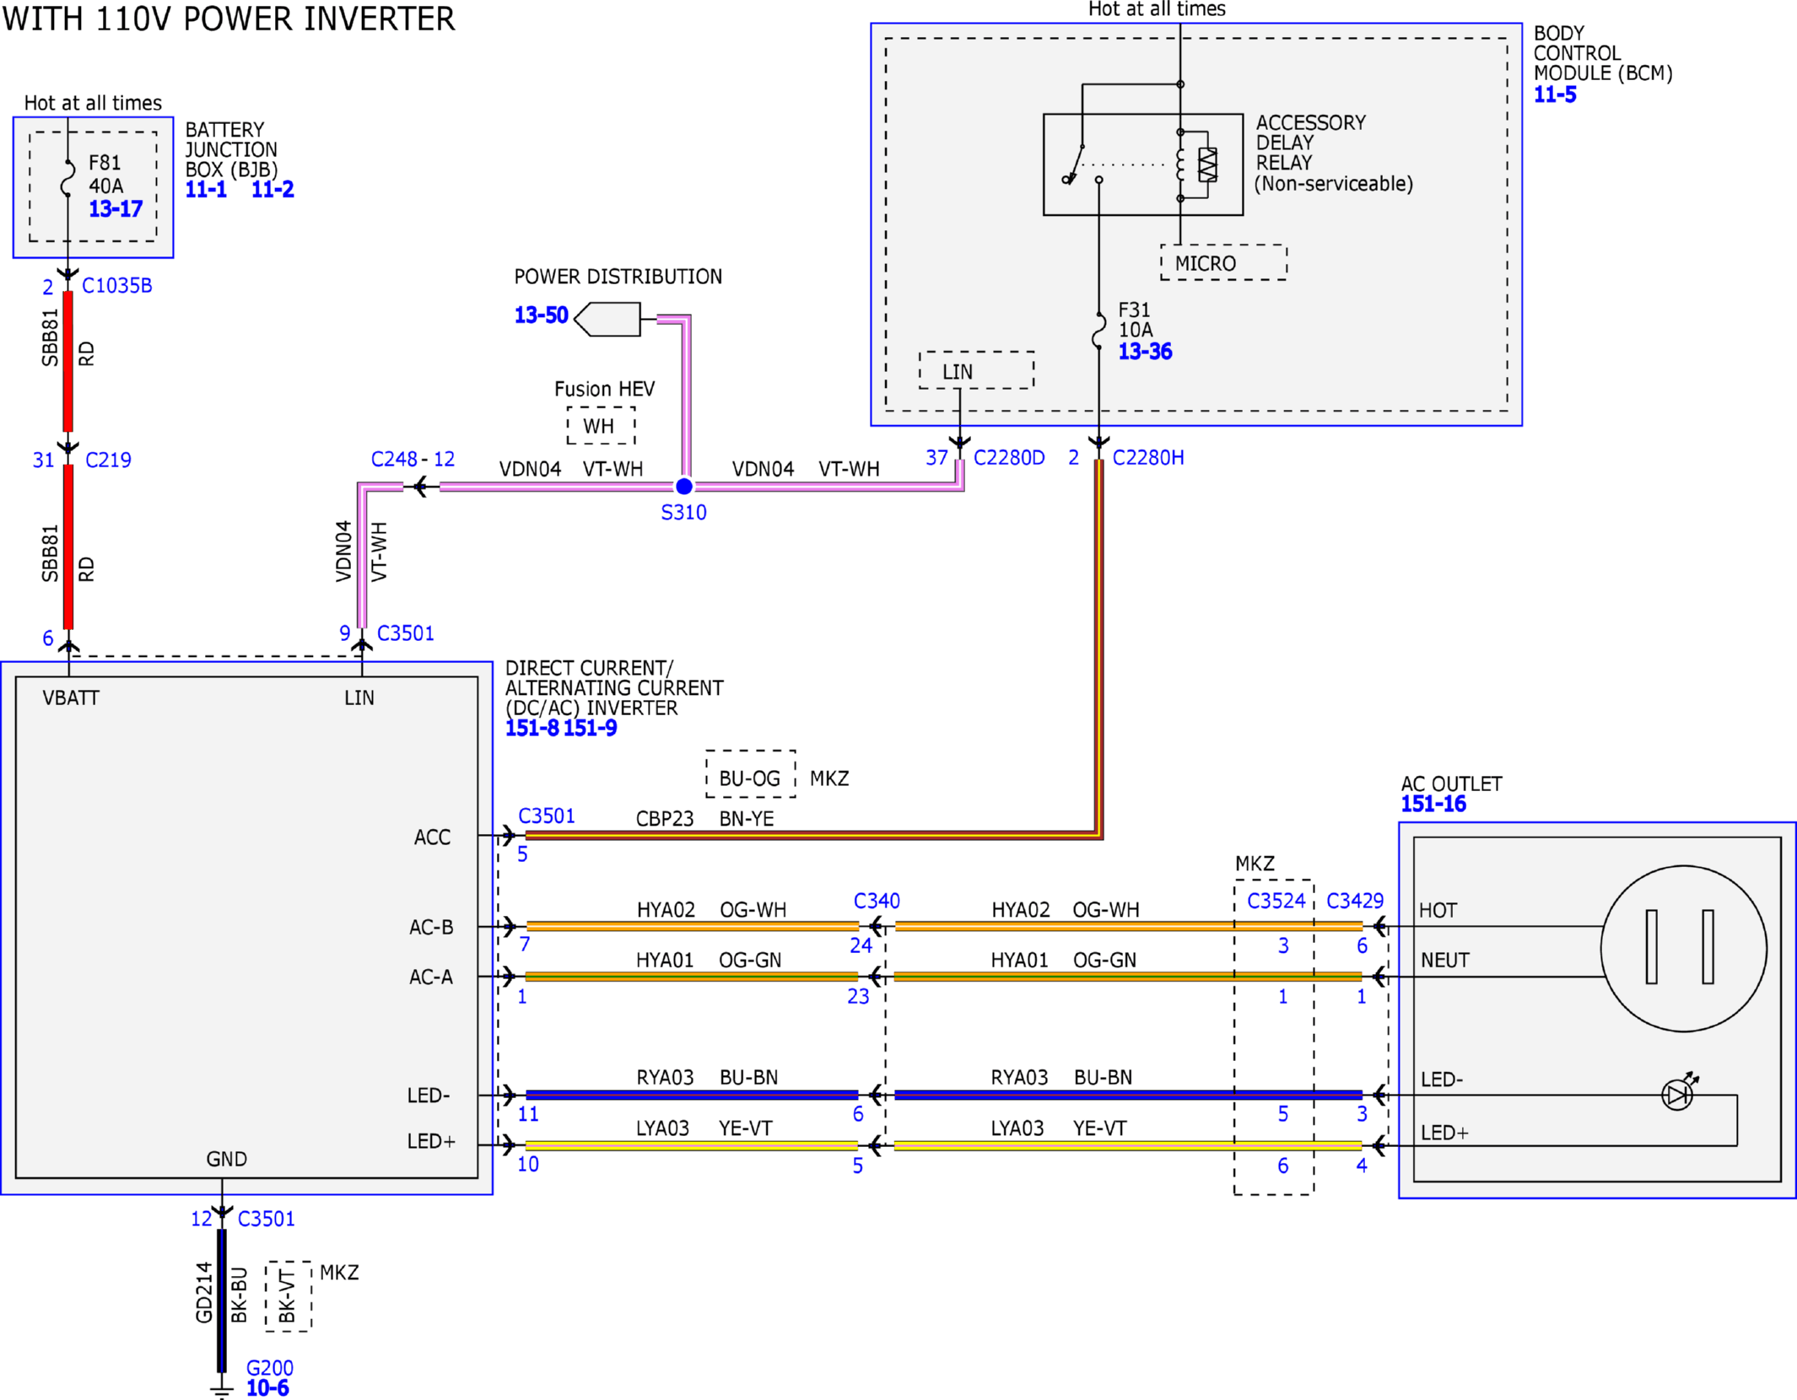Click the G200 ground symbol
Image resolution: width=1797 pixels, height=1400 pixels.
pos(221,1387)
